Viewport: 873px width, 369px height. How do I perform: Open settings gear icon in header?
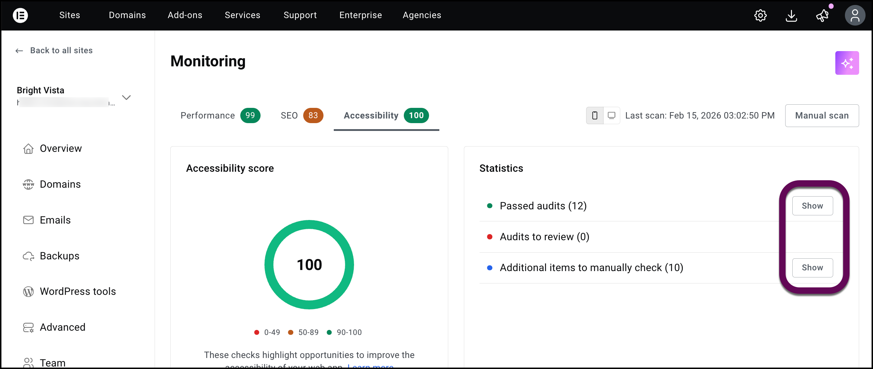coord(760,16)
